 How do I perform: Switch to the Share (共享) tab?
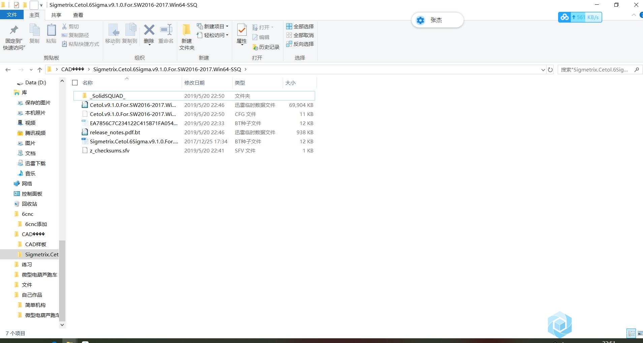pyautogui.click(x=56, y=15)
